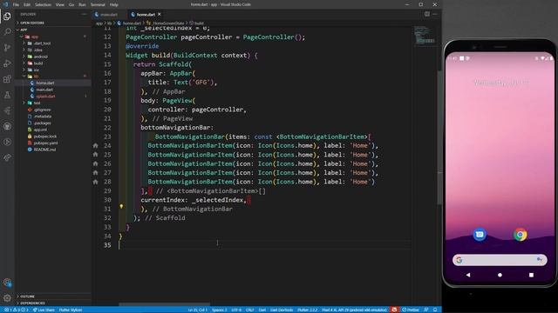Open the Help menu
The image size is (558, 313).
tap(114, 4)
